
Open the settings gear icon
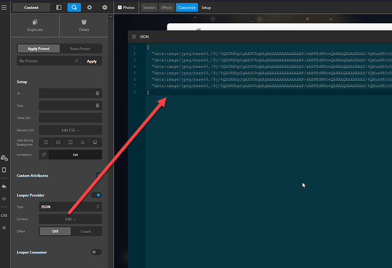click(x=89, y=7)
